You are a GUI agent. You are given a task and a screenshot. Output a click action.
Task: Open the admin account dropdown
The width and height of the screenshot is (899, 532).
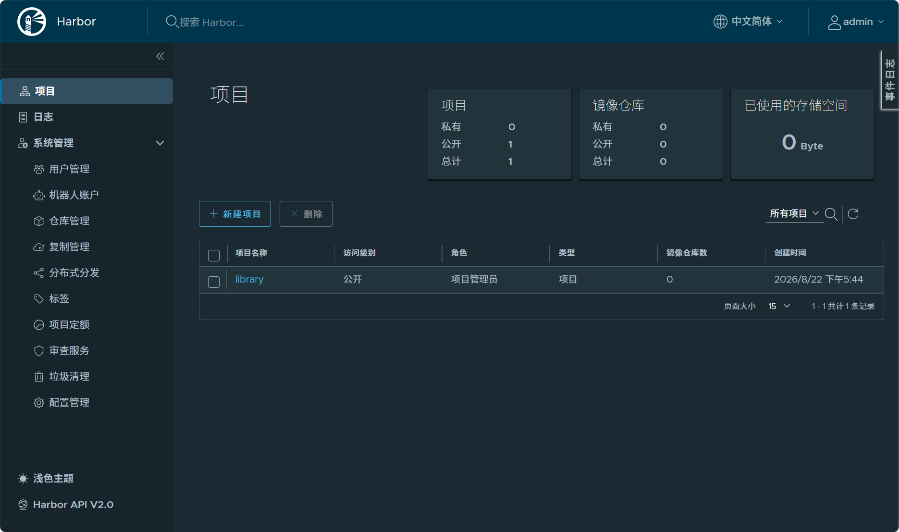(x=856, y=22)
